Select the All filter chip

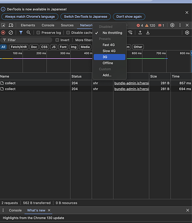3,47
